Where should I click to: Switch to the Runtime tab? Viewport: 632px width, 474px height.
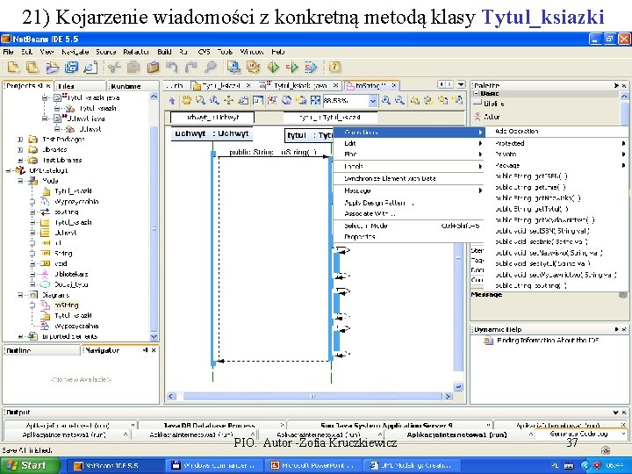click(133, 86)
